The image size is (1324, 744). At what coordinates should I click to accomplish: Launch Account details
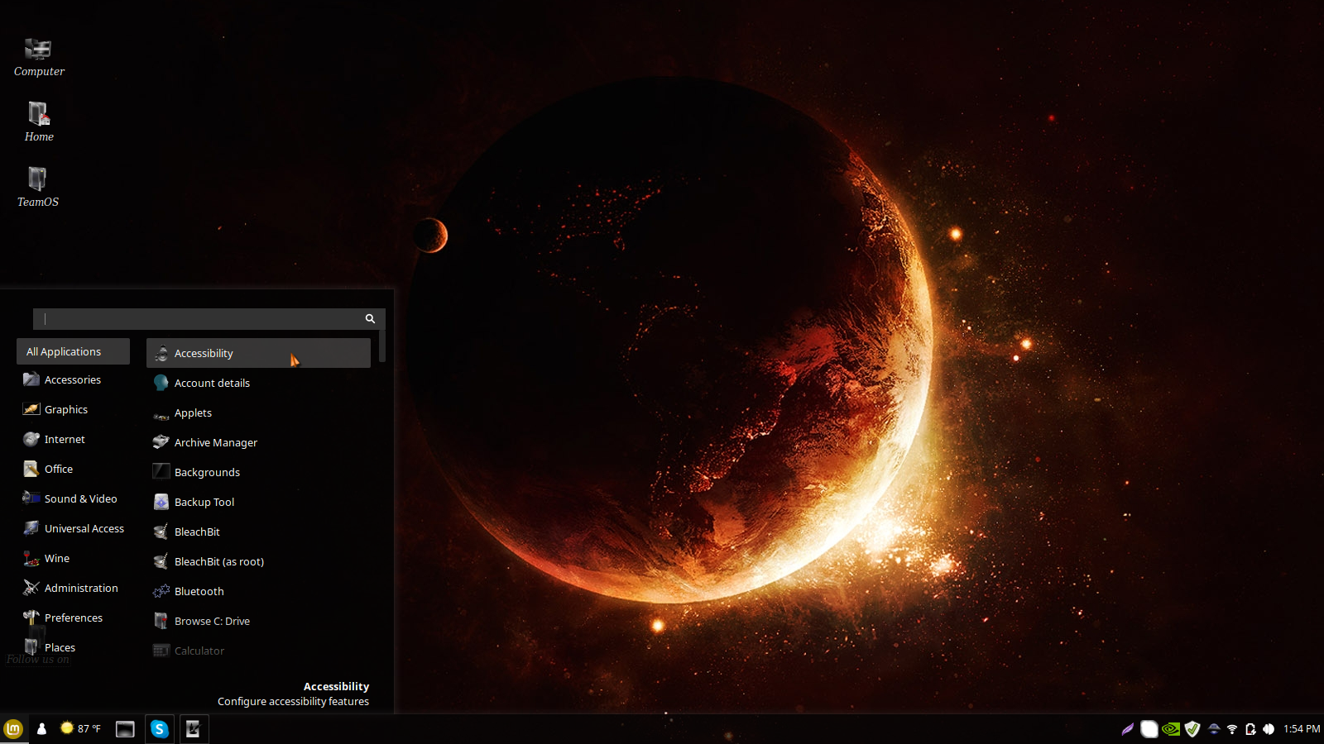pos(258,383)
